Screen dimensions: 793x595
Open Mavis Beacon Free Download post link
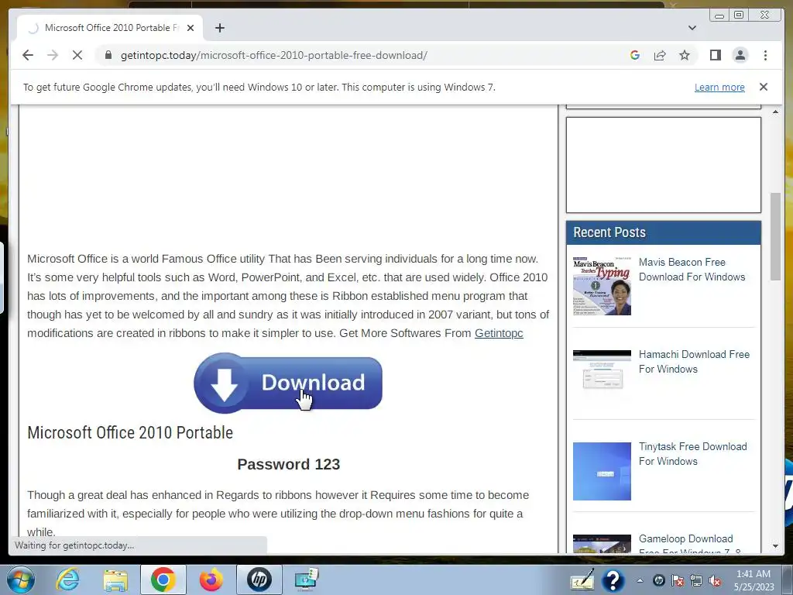click(692, 269)
